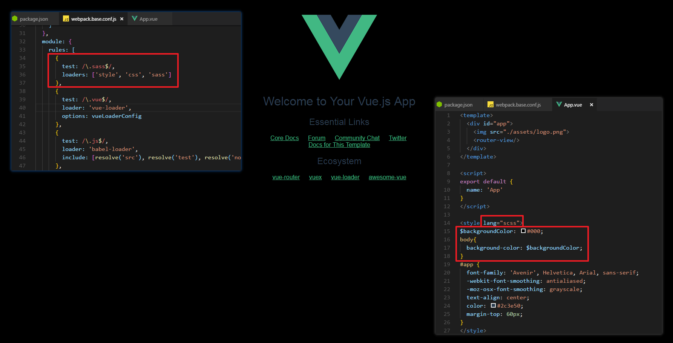Image resolution: width=673 pixels, height=343 pixels.
Task: Click the Vue icon on left editor's App.vue tab
Action: point(135,18)
